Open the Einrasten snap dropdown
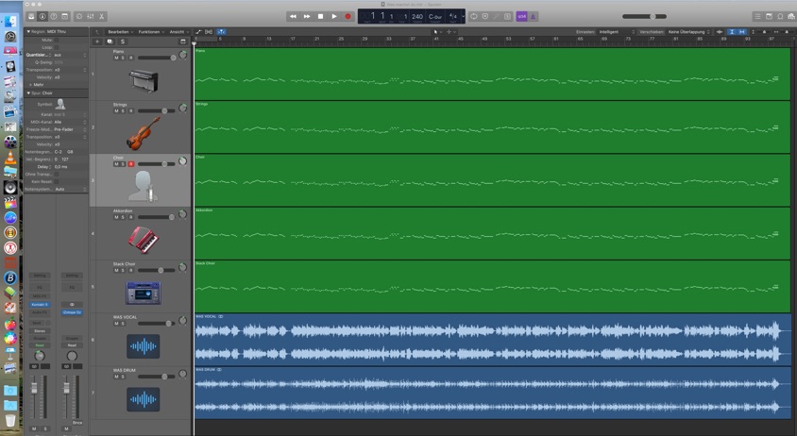 (x=617, y=31)
